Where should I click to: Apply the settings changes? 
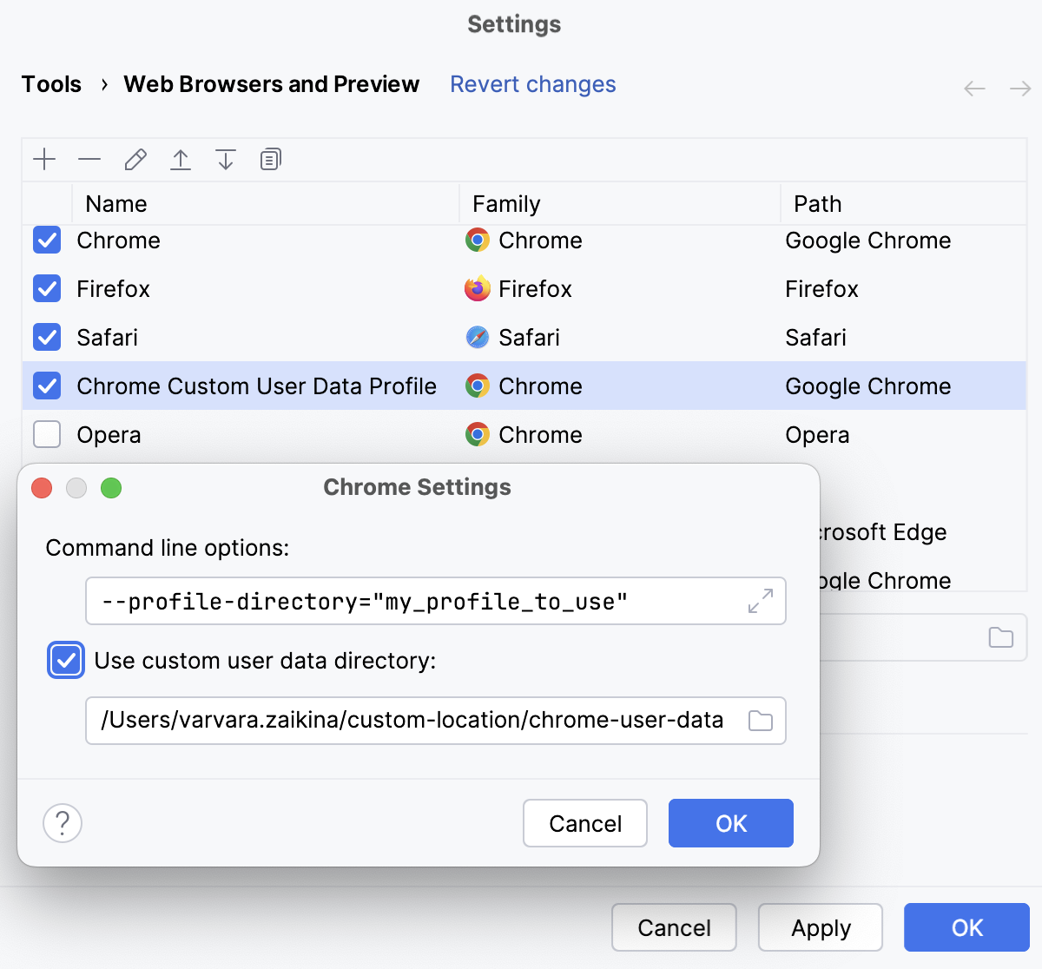820,927
